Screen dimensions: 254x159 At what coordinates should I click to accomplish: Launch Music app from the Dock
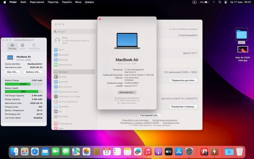148,152
